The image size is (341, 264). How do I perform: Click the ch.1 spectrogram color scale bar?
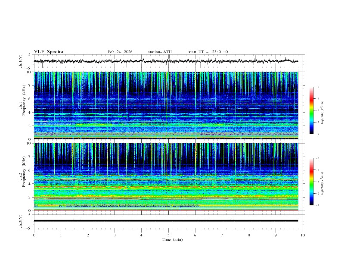coord(311,110)
